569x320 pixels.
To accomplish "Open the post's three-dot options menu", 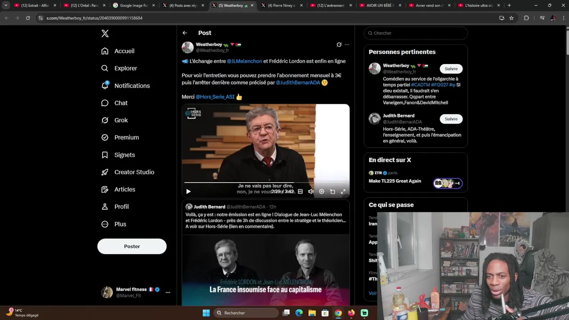I will (347, 44).
